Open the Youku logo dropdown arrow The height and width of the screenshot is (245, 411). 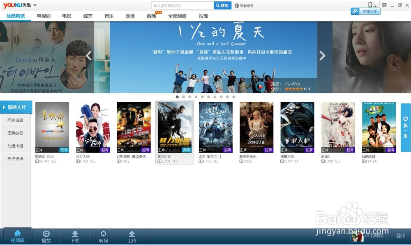coord(35,5)
